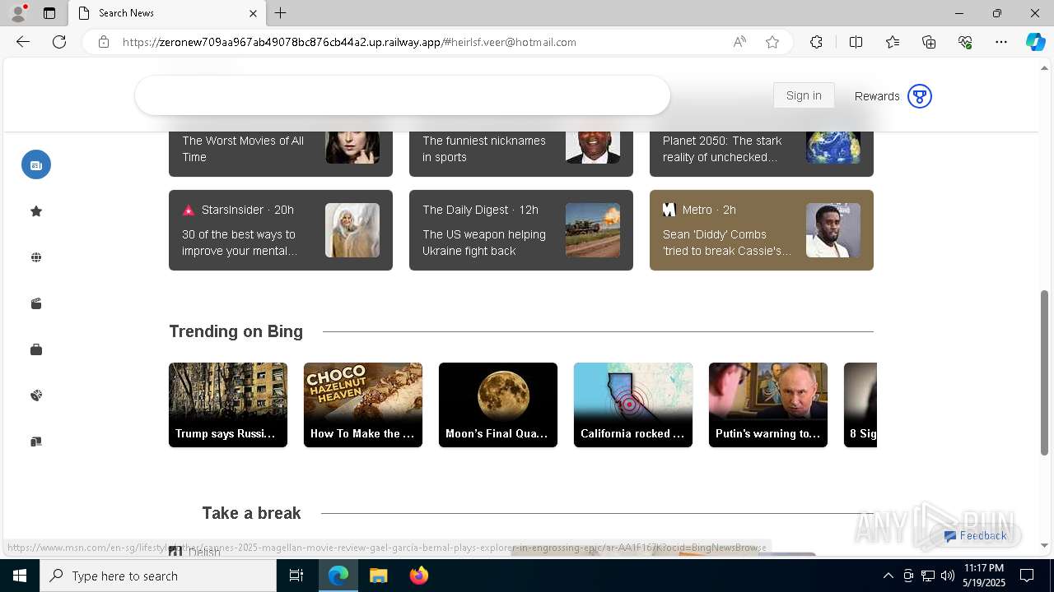The image size is (1054, 592).
Task: Click the Rewards trophy icon
Action: click(x=919, y=96)
